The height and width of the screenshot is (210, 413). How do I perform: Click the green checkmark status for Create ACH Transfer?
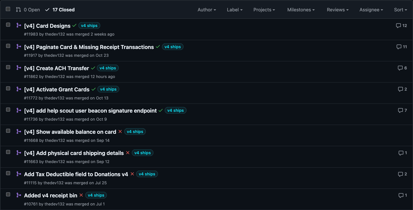pos(93,68)
